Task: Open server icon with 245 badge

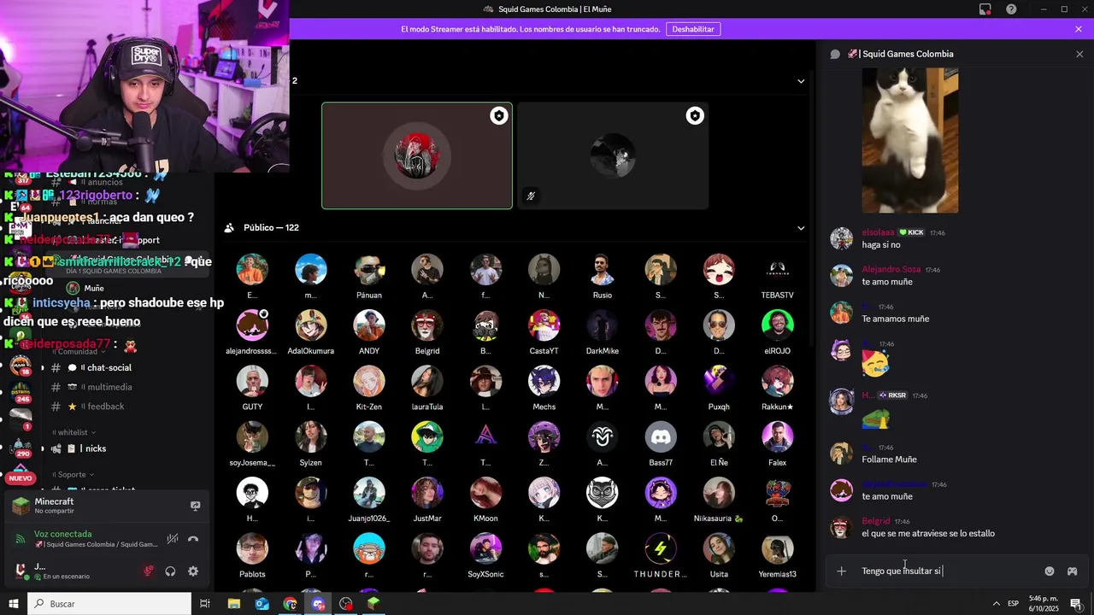Action: (21, 392)
